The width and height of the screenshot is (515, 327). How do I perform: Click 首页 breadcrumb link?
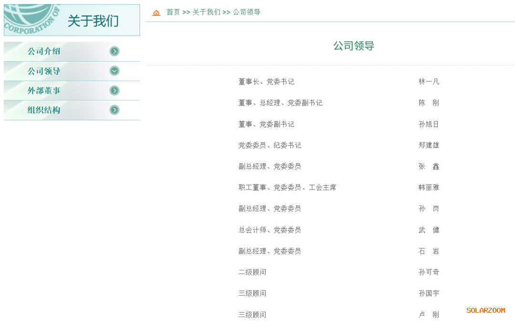(x=173, y=12)
